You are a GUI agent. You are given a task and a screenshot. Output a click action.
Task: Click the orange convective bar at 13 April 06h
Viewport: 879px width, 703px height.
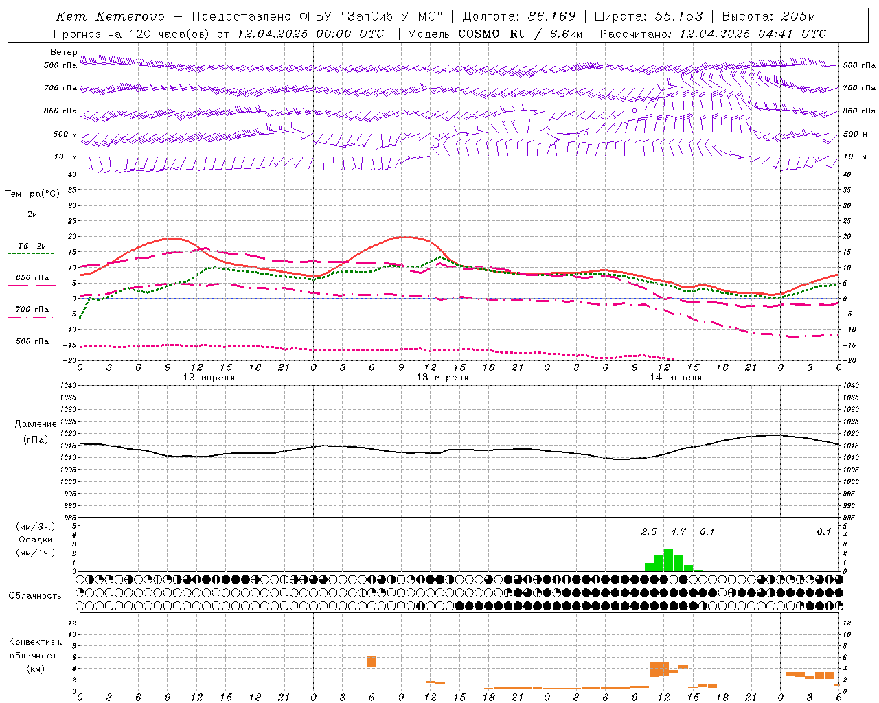click(x=372, y=662)
